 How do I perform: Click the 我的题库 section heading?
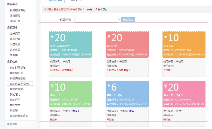12,28
